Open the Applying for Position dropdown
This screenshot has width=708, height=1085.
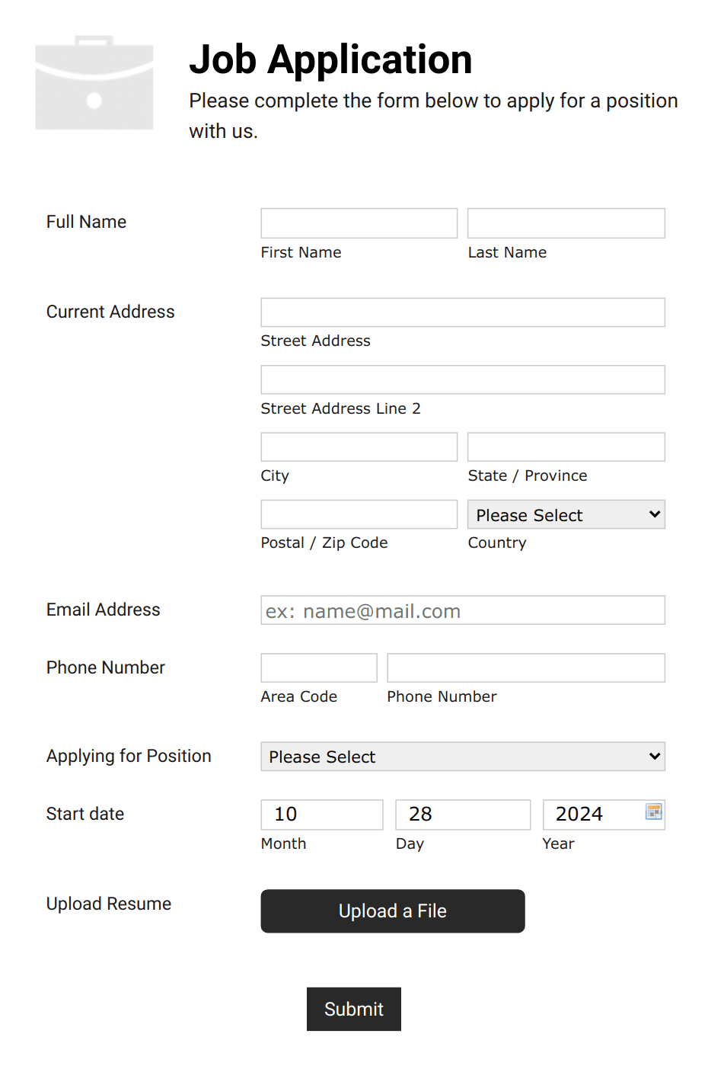coord(462,756)
